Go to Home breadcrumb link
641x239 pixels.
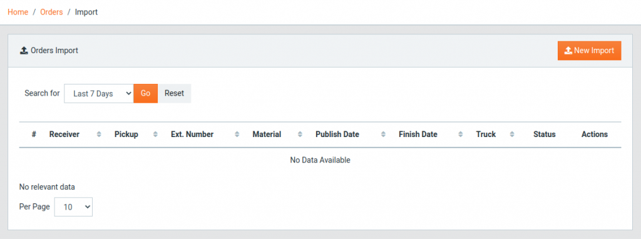(x=18, y=12)
